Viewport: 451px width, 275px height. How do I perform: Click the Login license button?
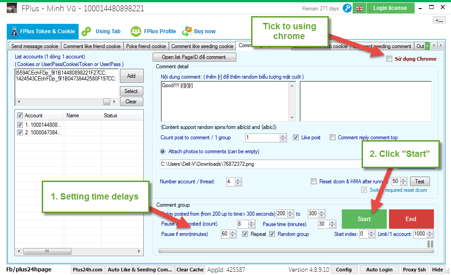tap(390, 8)
